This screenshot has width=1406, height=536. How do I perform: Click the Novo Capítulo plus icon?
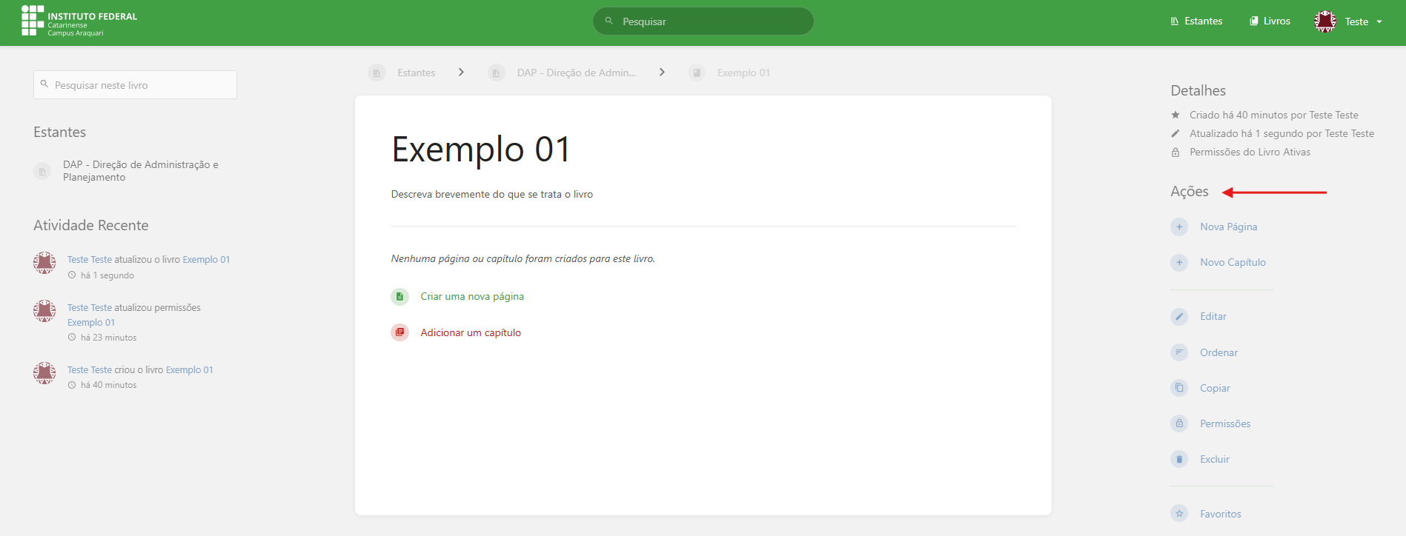tap(1178, 262)
